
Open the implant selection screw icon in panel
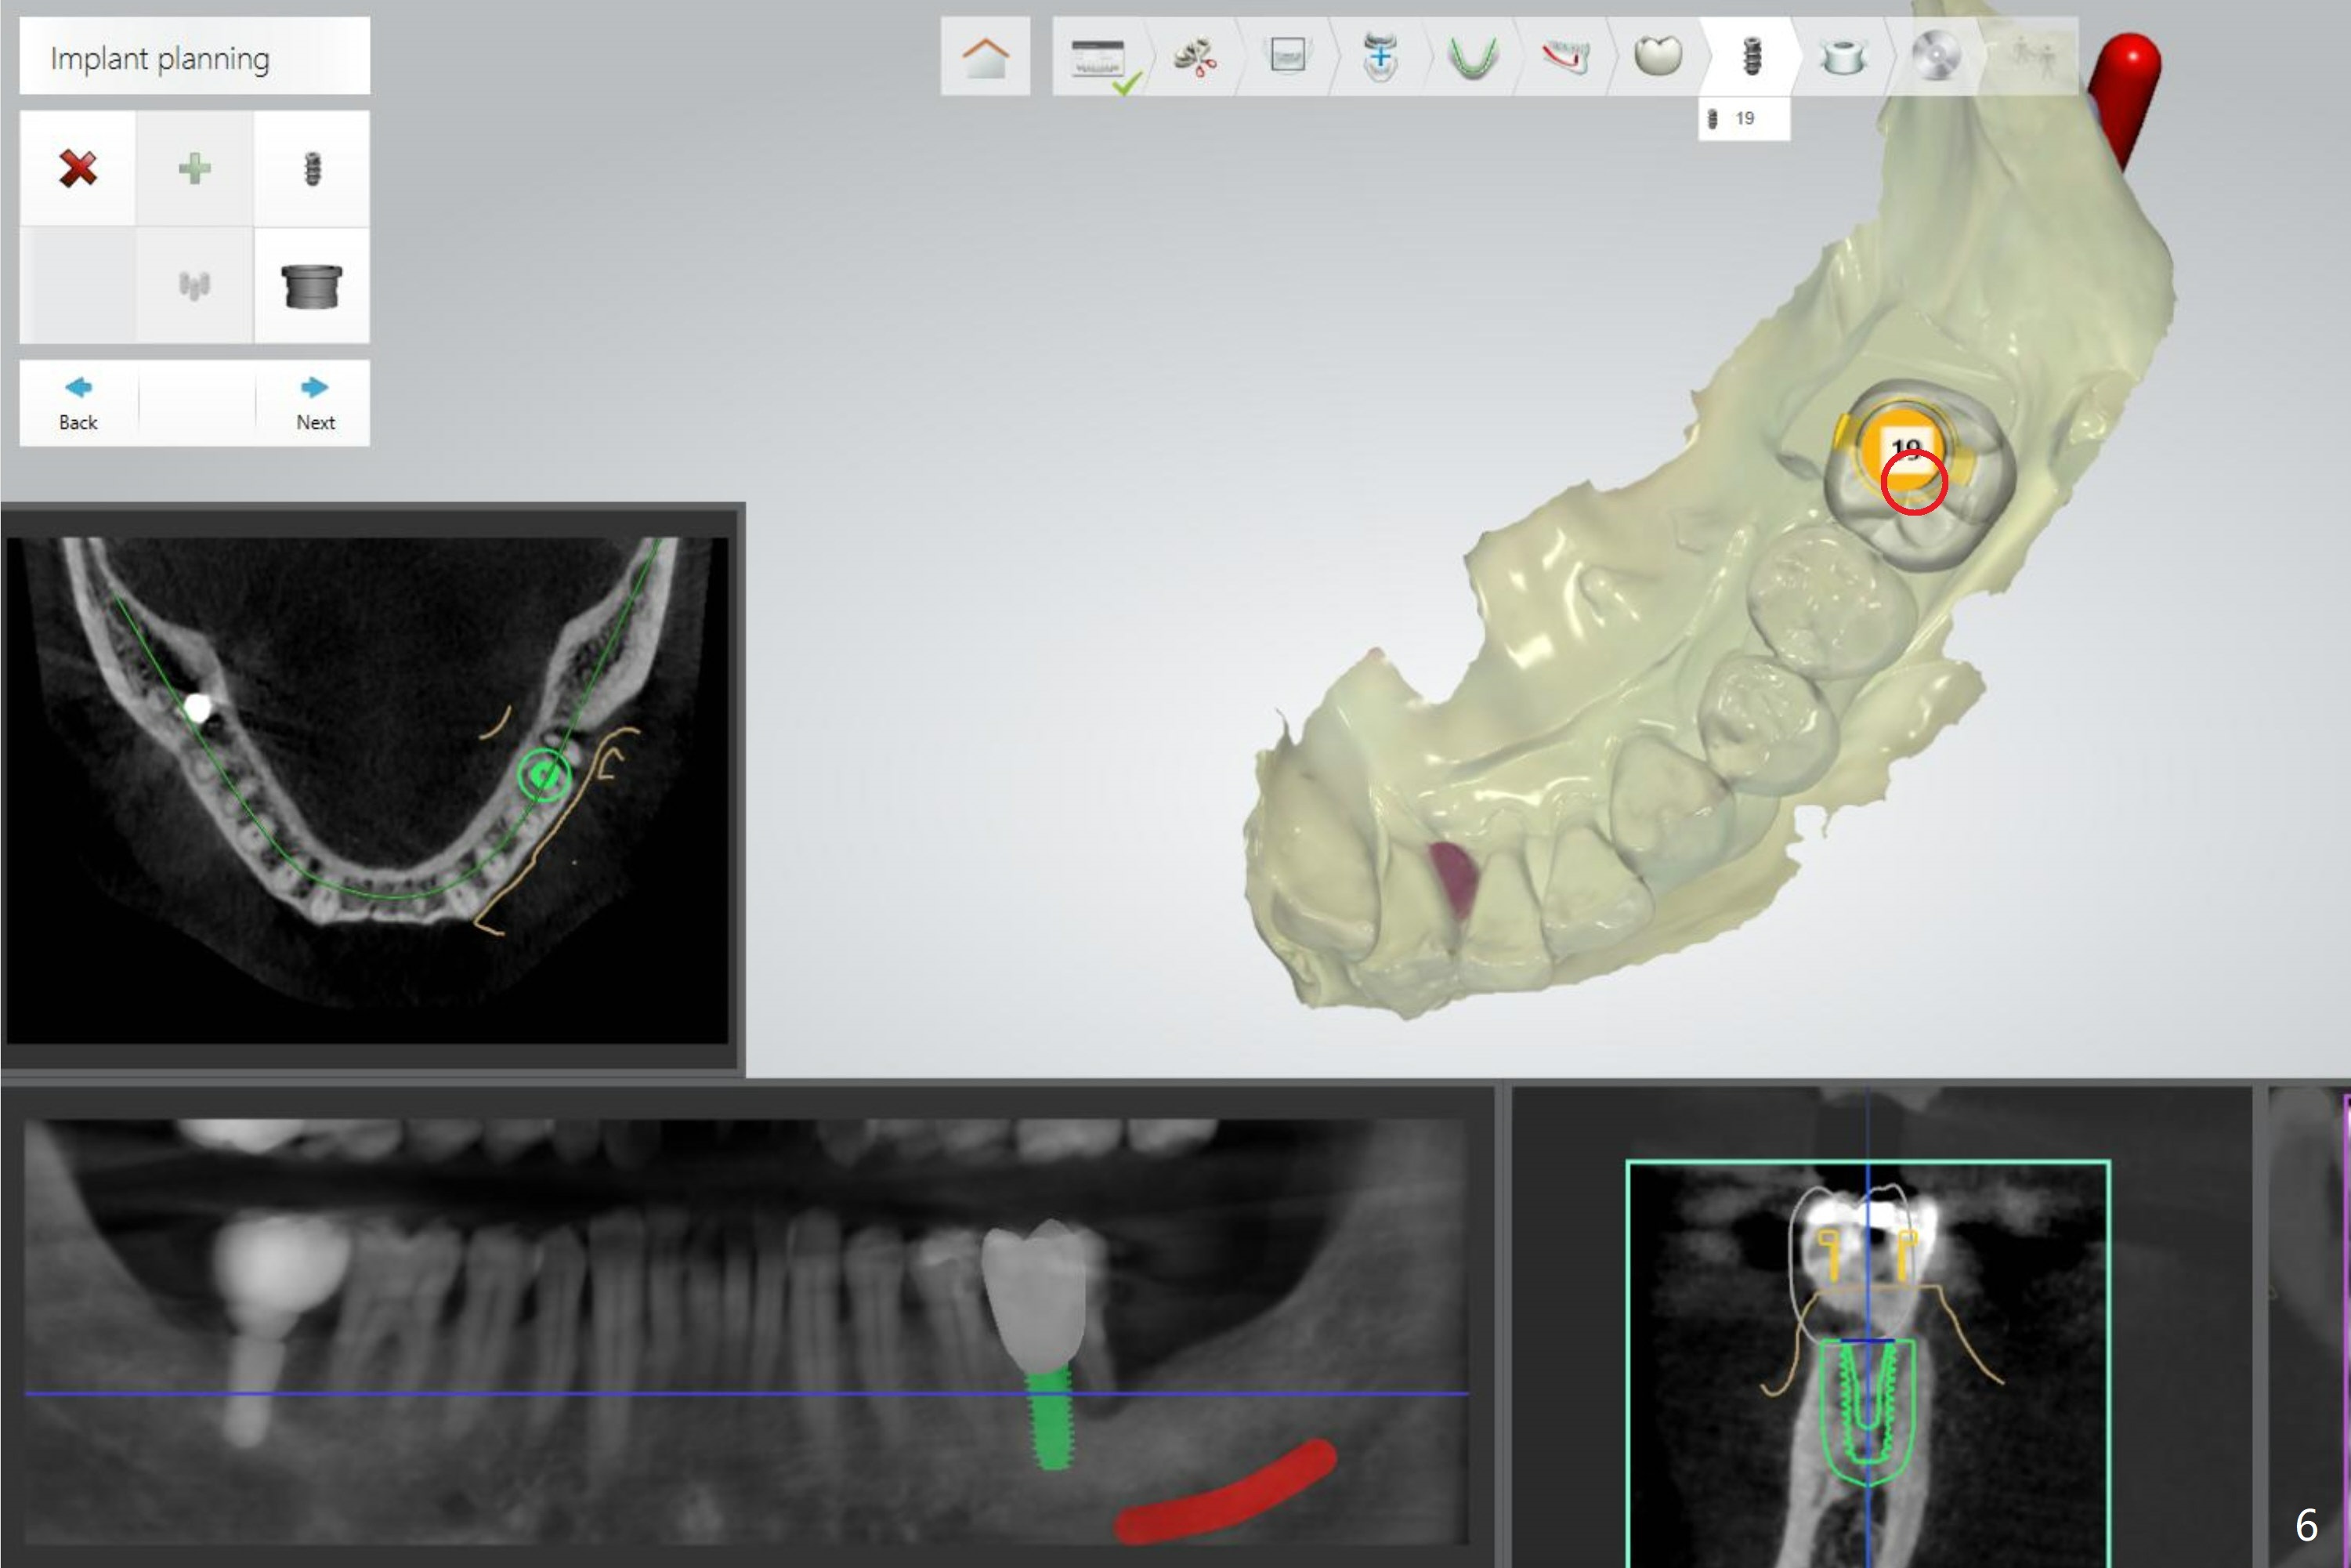[312, 168]
